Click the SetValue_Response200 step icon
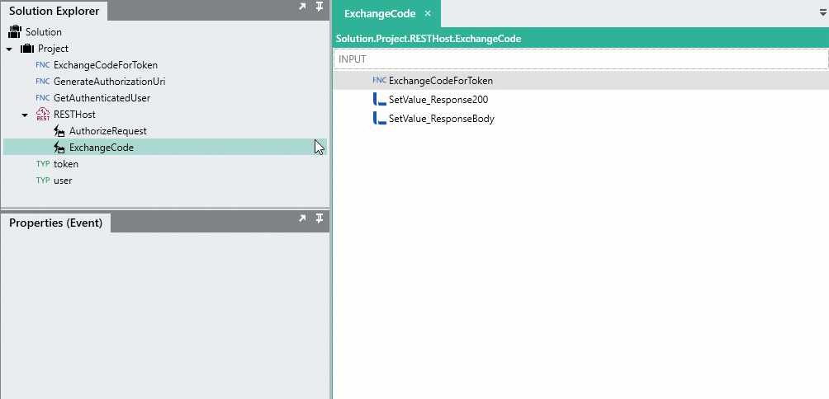The image size is (829, 399). tap(380, 100)
